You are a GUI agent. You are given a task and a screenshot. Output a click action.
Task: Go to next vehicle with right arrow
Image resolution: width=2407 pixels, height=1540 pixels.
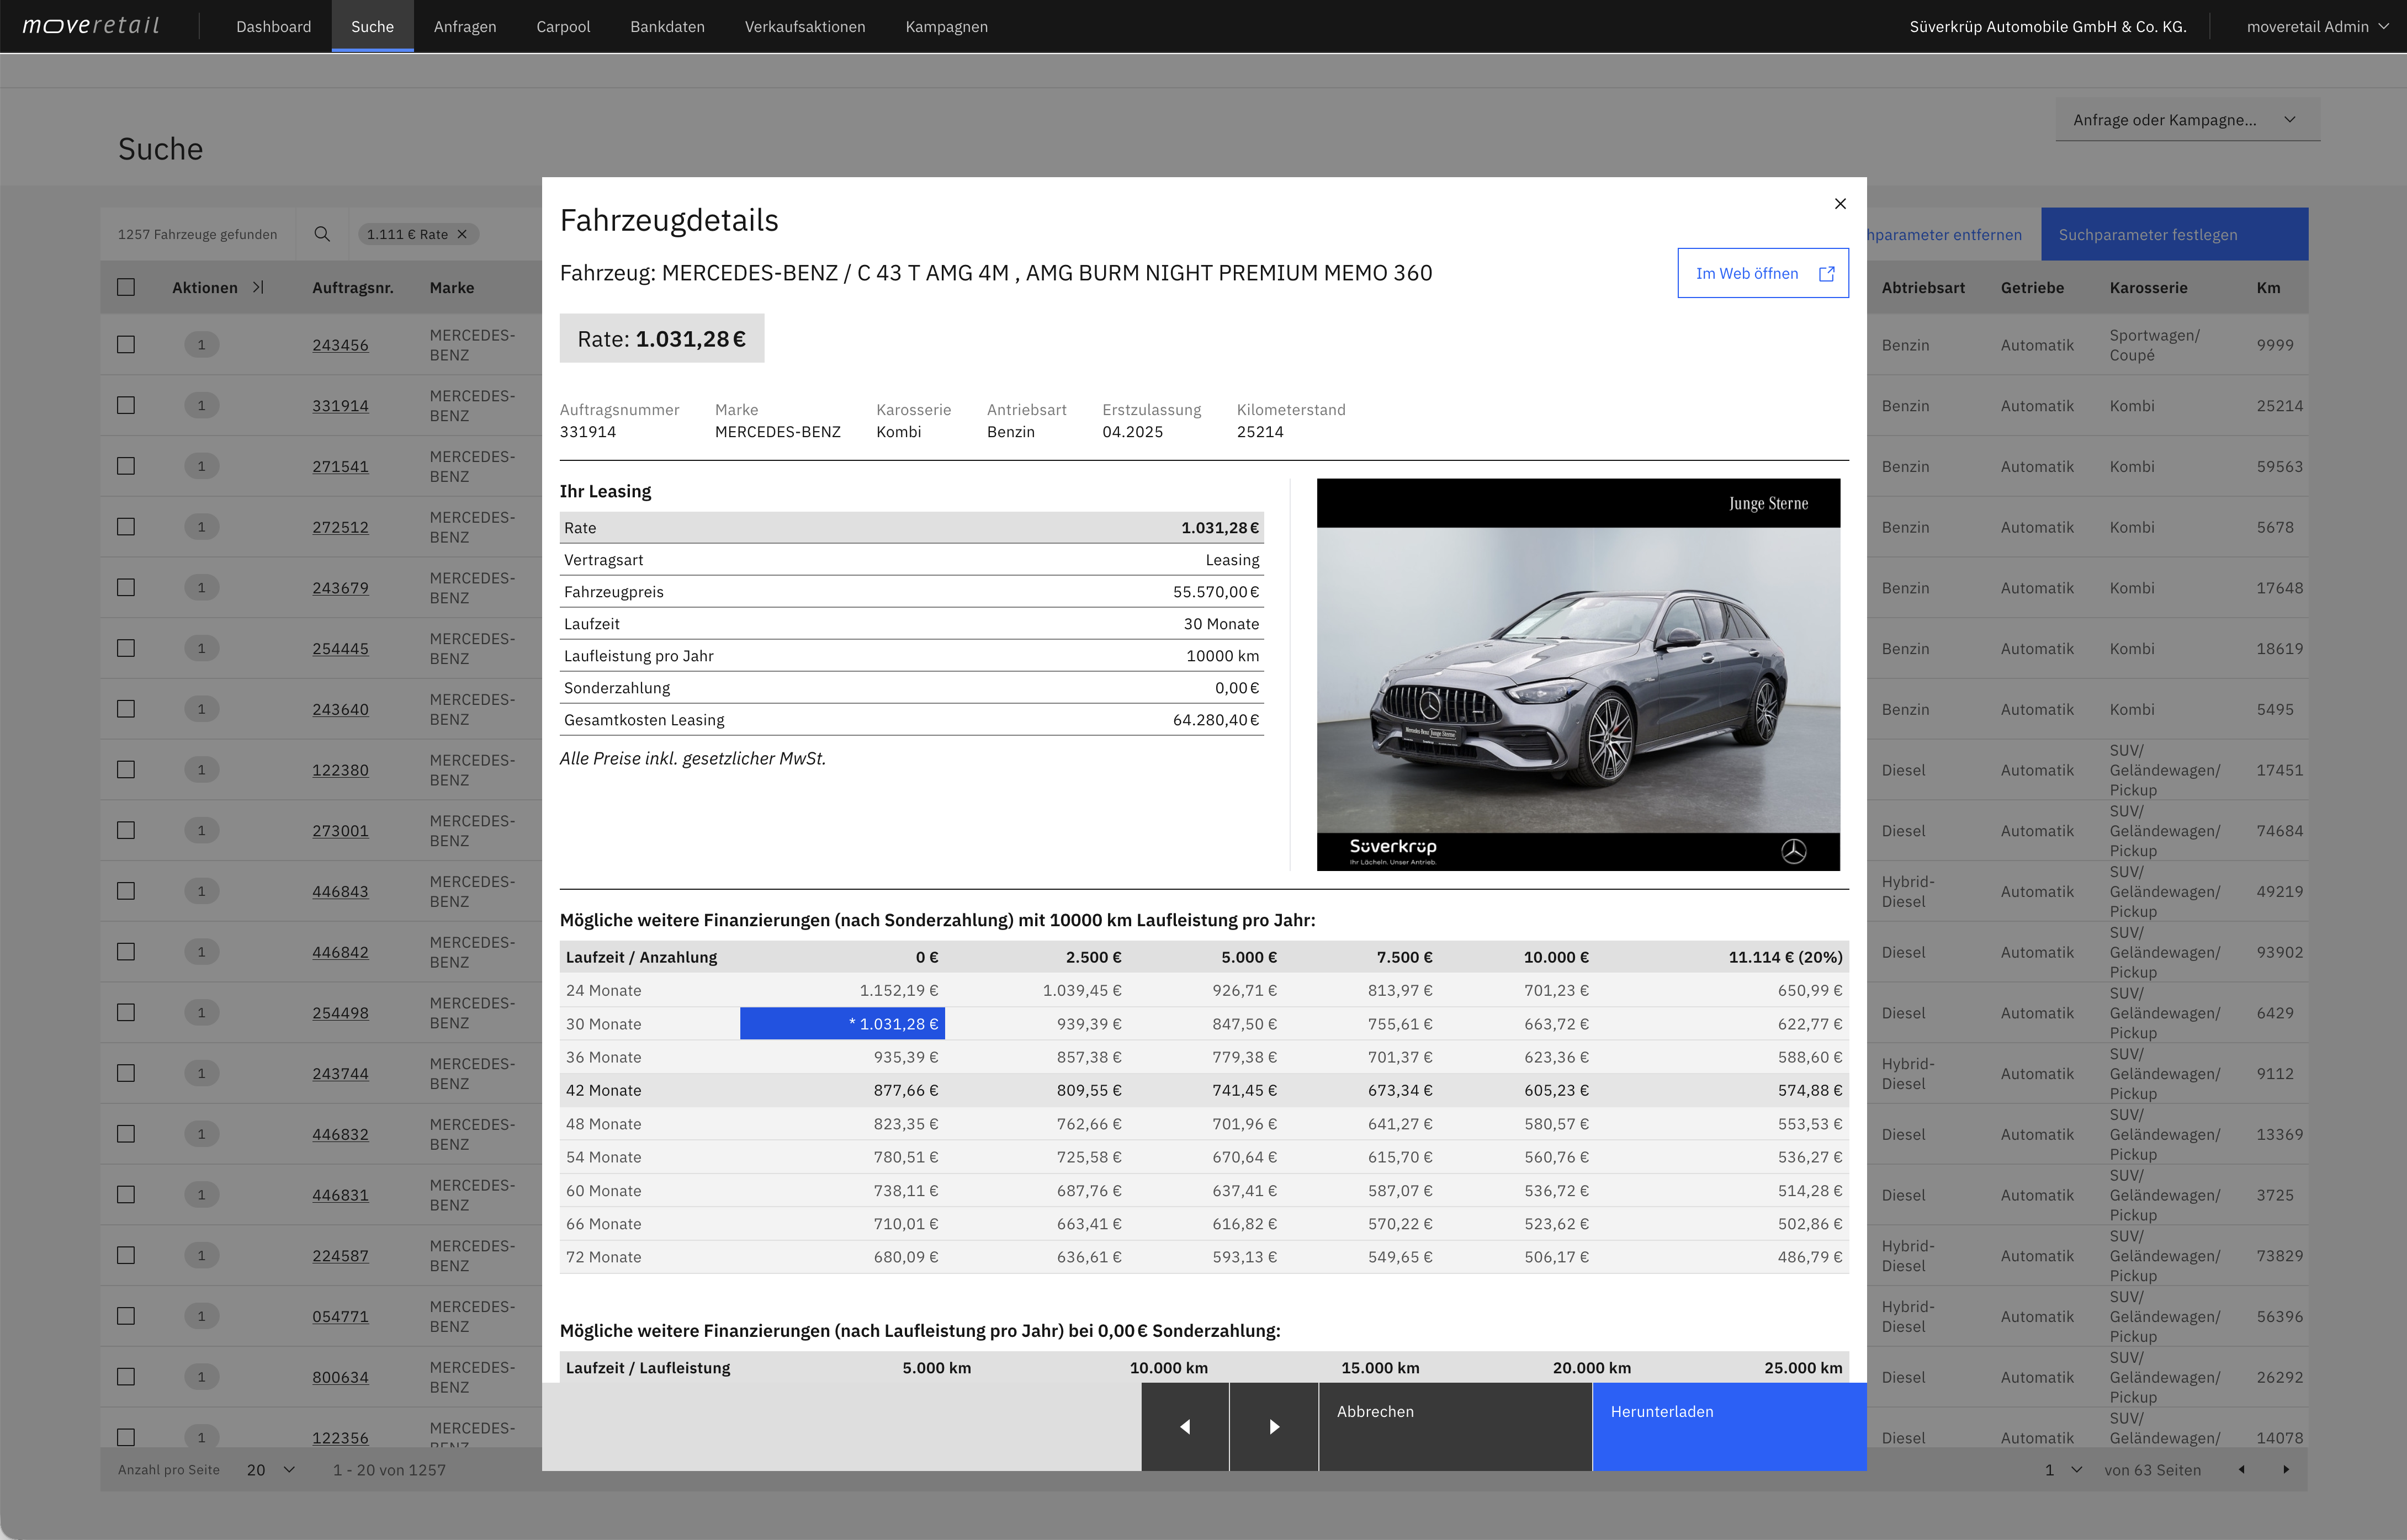[x=1274, y=1426]
